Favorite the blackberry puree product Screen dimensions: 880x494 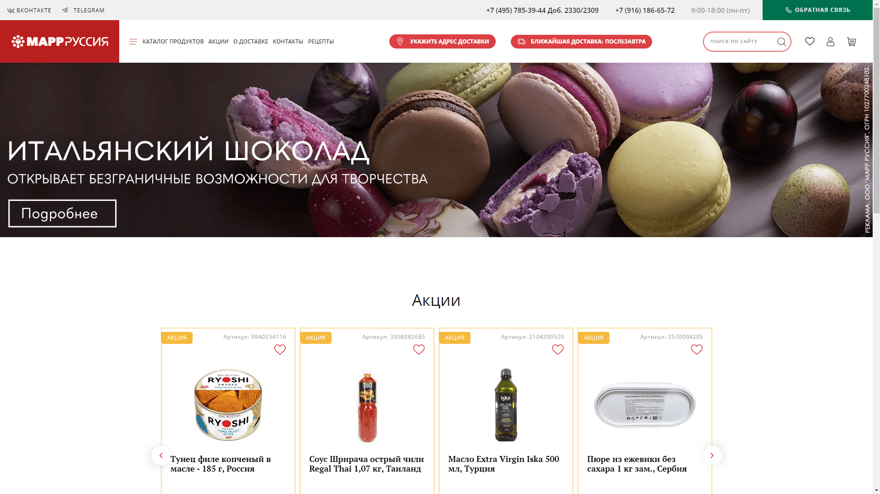(x=697, y=349)
